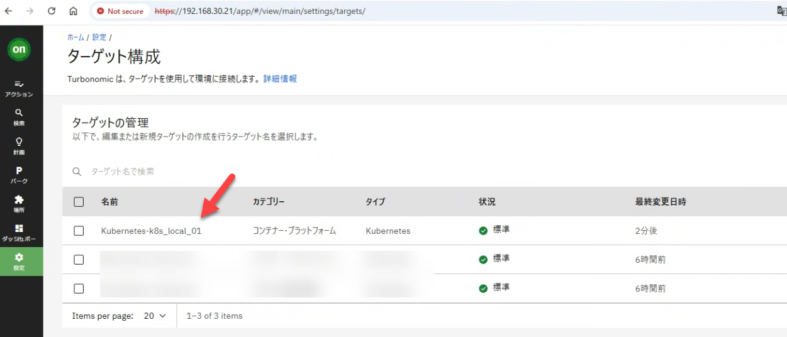
Task: Click the green status icon for Kubernetes-k8s_local_01
Action: pyautogui.click(x=483, y=231)
